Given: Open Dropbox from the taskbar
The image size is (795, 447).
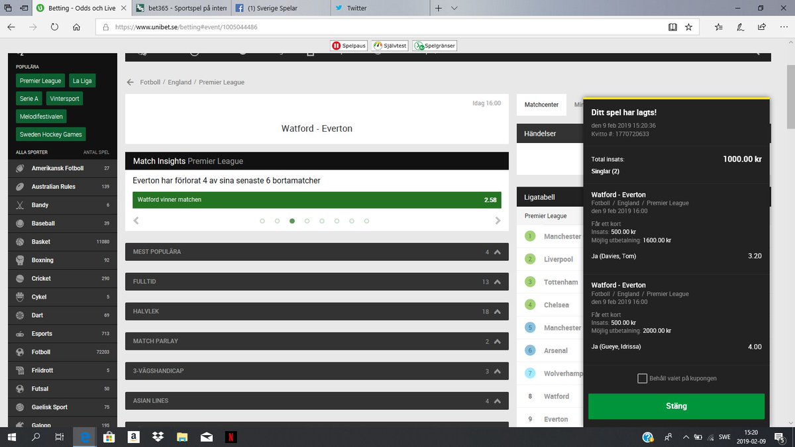Looking at the screenshot, I should click(x=158, y=437).
